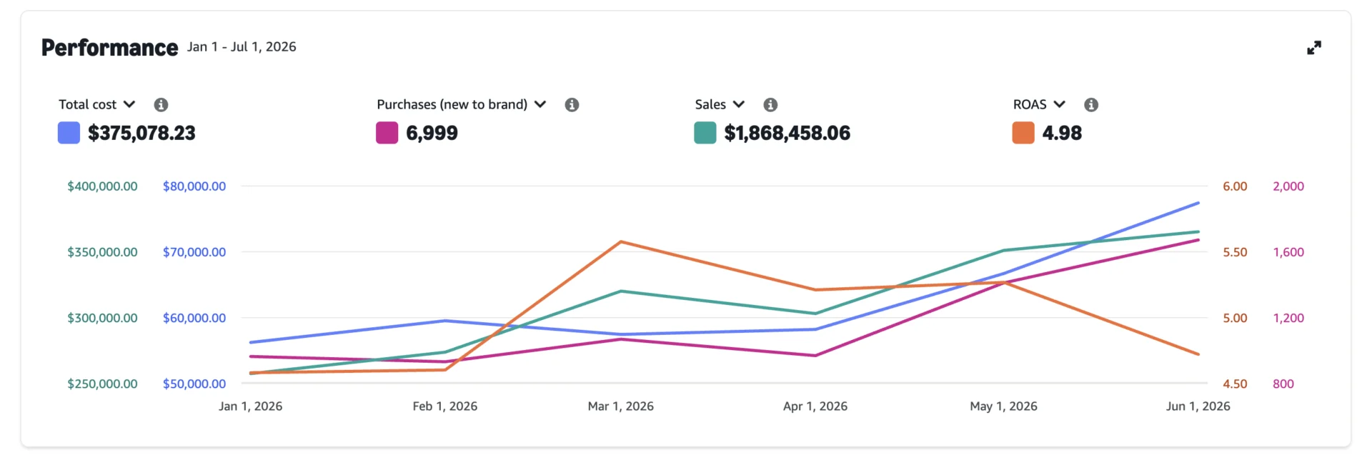Open info tooltip for Total cost
The width and height of the screenshot is (1372, 460).
point(161,105)
